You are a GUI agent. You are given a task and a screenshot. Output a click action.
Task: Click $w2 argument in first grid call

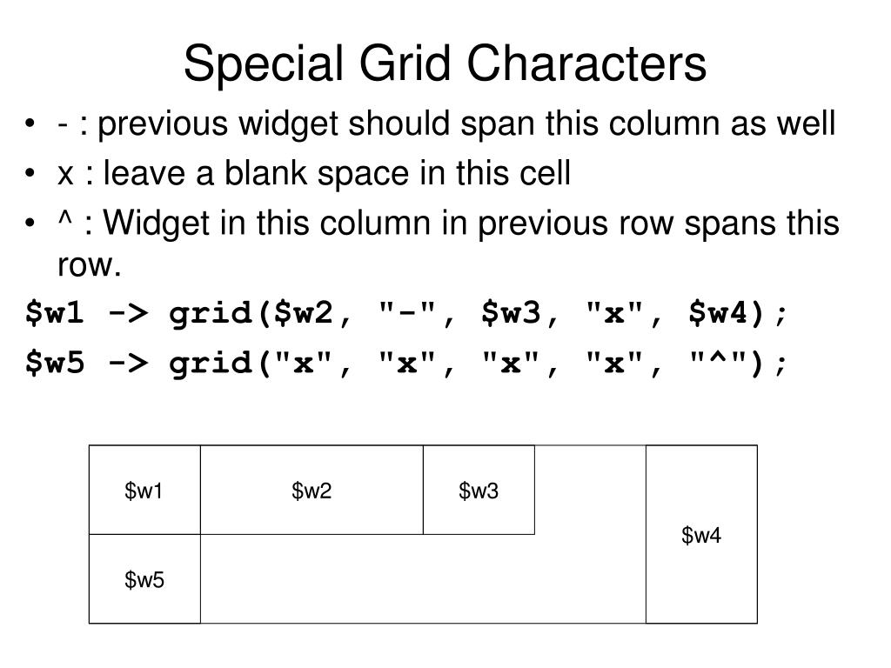(x=303, y=313)
